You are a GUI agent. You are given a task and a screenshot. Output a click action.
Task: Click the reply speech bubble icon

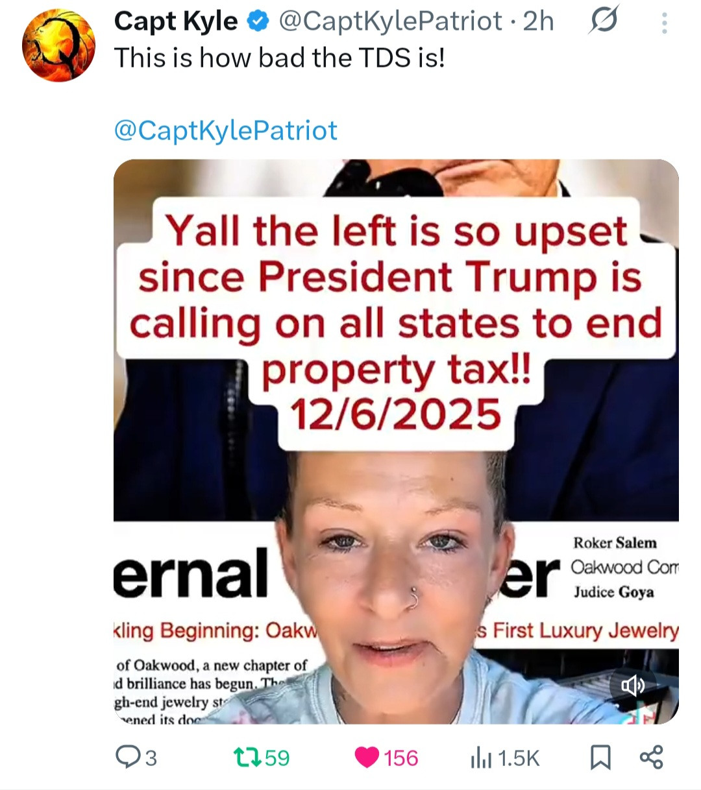[126, 757]
